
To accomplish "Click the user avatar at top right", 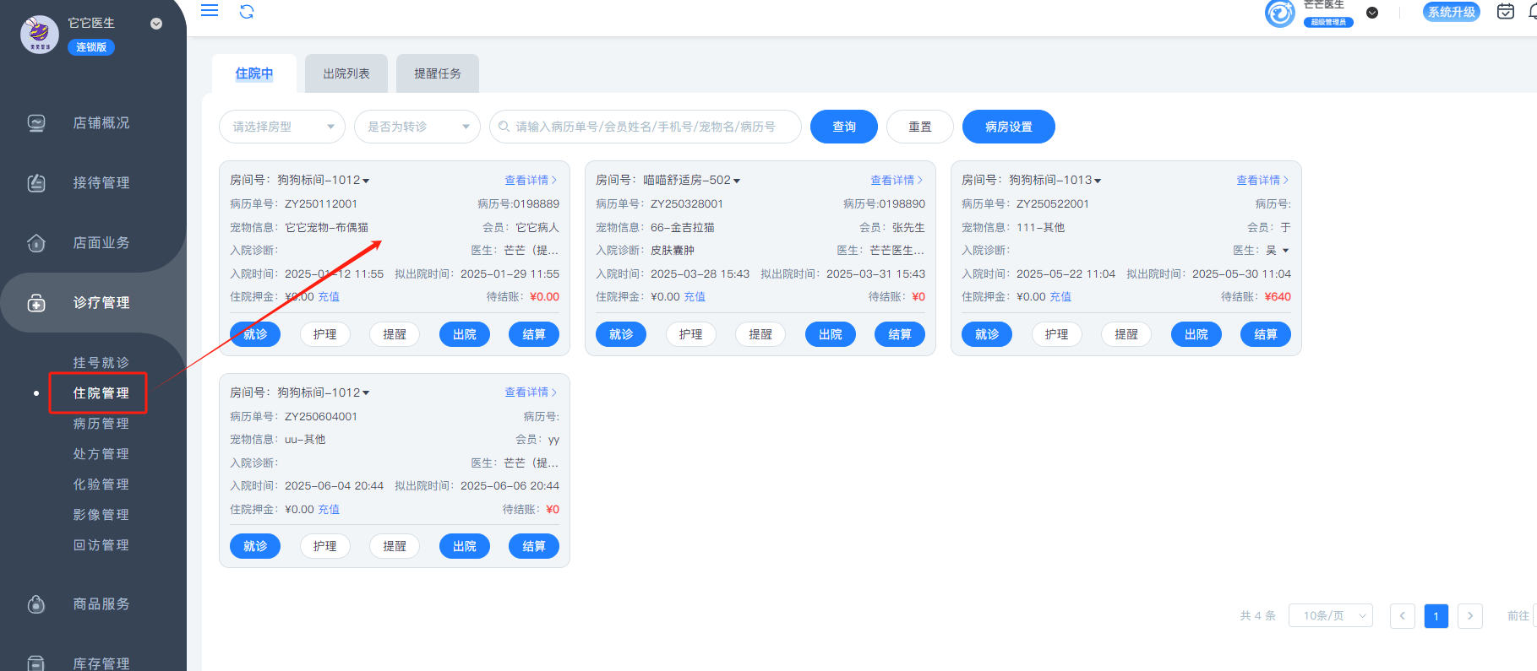I will 1280,13.
